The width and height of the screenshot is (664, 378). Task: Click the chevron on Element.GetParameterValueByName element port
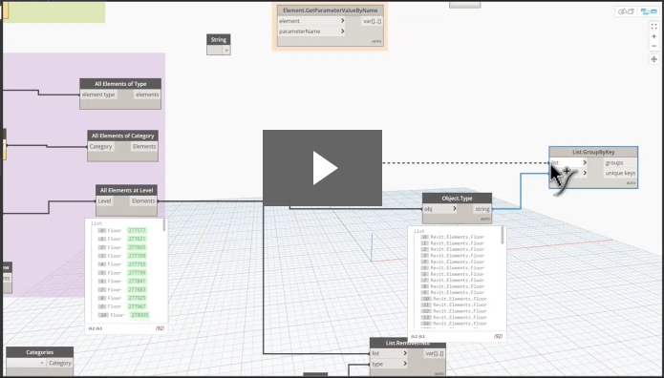343,21
